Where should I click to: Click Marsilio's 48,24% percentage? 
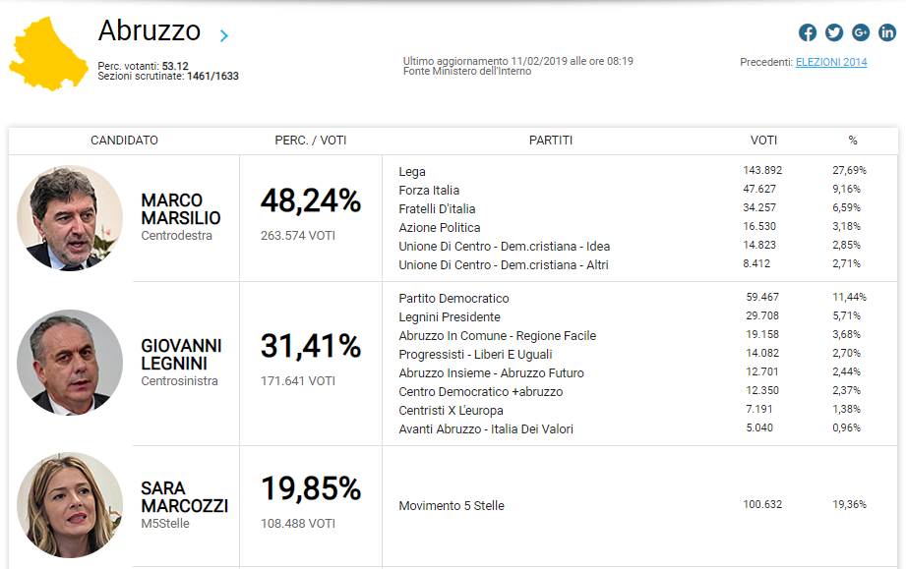[311, 201]
